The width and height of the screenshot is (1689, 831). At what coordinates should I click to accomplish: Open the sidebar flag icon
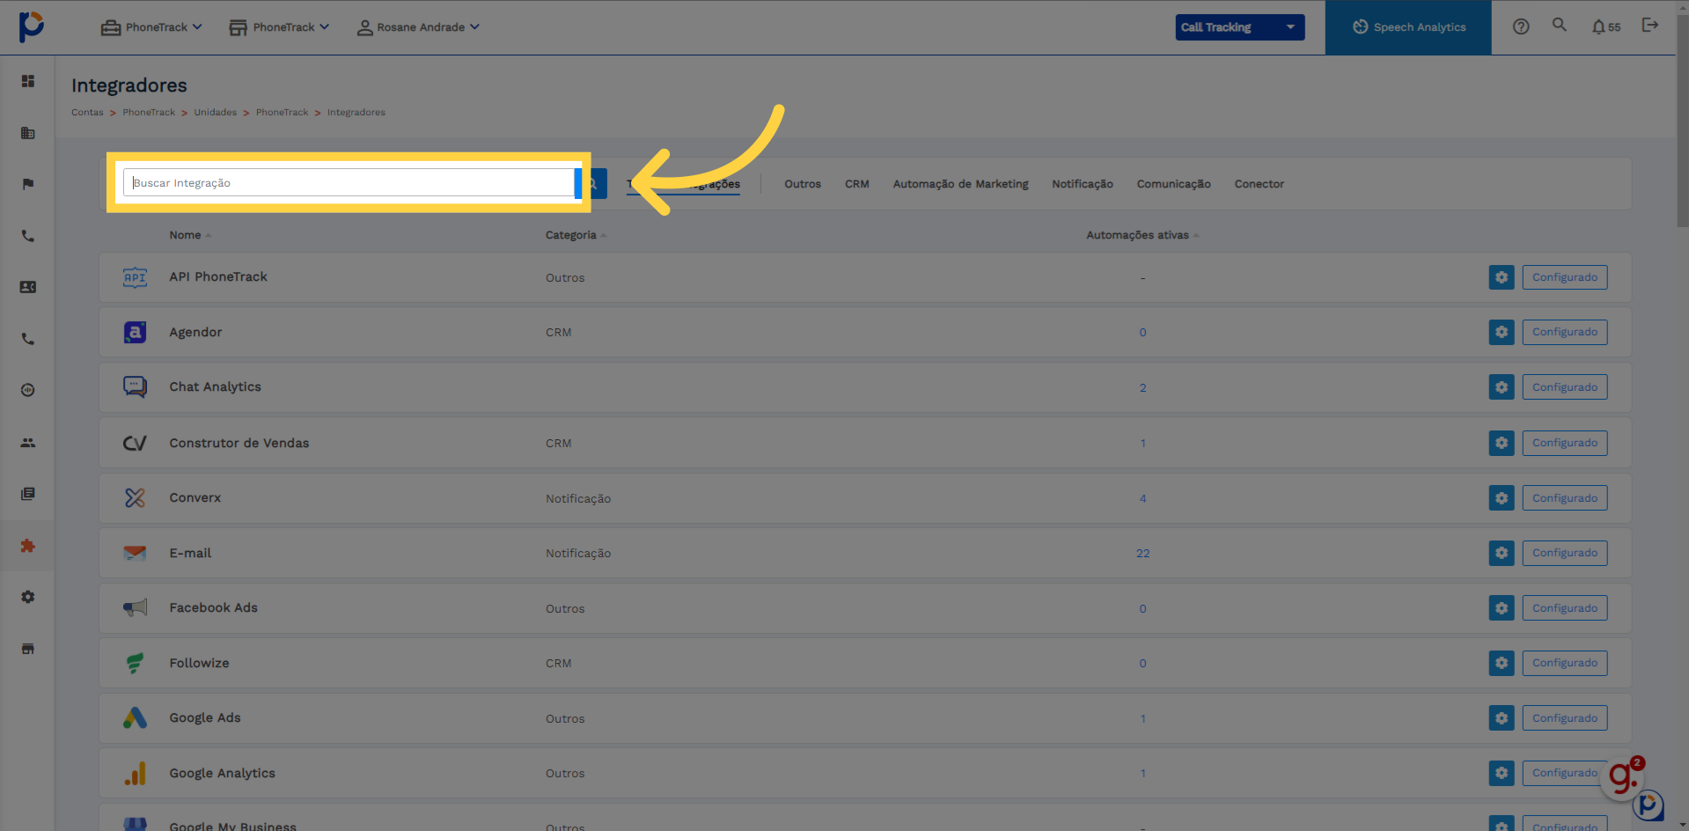[28, 184]
